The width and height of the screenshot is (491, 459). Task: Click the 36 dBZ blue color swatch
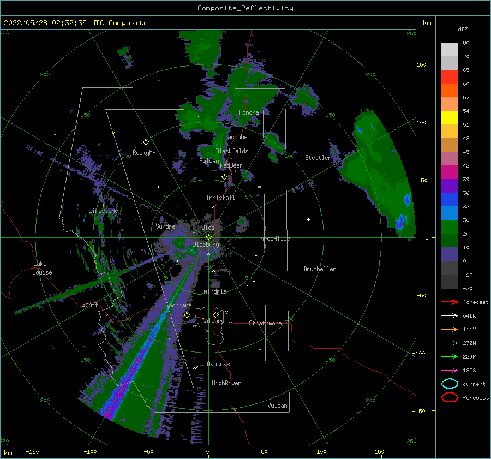[450, 200]
